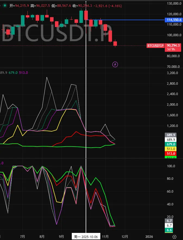Click 70,000.0 on the price axis

[x=173, y=66]
